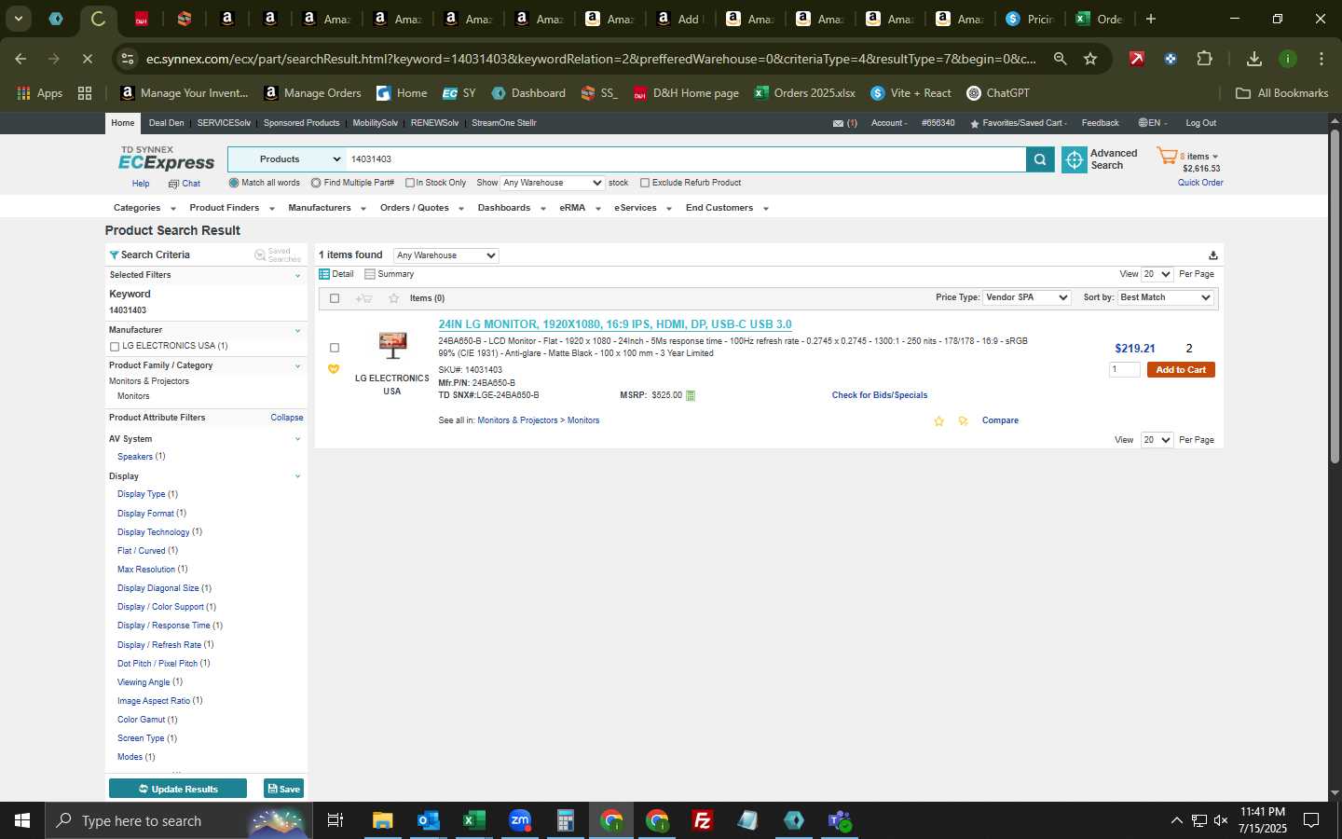The height and width of the screenshot is (839, 1342).
Task: Check Exclude Refurb Product
Action: [644, 183]
